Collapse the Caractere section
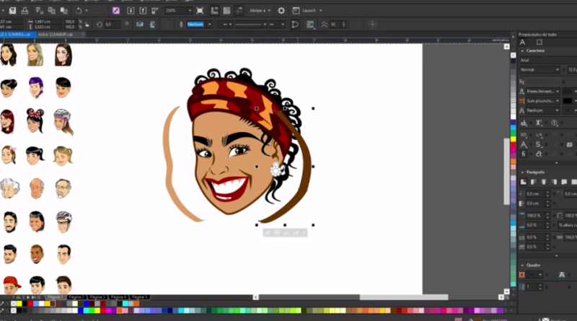Image resolution: width=577 pixels, height=321 pixels. coord(522,50)
